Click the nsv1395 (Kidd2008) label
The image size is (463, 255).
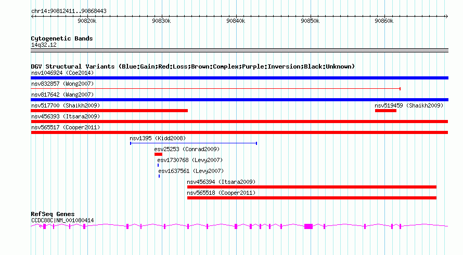[x=158, y=138]
